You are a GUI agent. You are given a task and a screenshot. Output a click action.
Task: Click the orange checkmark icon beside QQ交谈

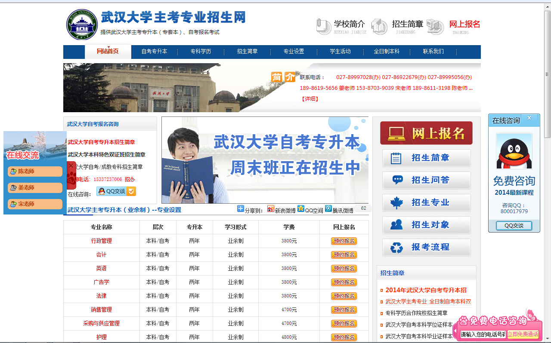pyautogui.click(x=132, y=191)
